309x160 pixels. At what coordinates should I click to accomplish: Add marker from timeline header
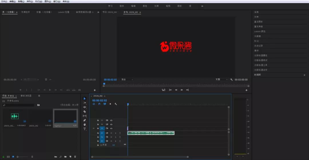110,104
